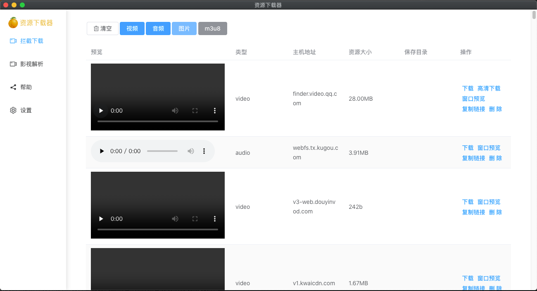
Task: Seek on finder.video.qq.com video progress bar
Action: click(x=158, y=121)
